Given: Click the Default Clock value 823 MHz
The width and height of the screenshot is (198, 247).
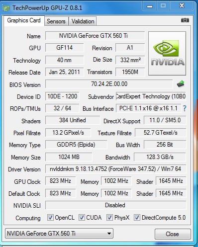Looking at the screenshot, I should [x=60, y=193].
